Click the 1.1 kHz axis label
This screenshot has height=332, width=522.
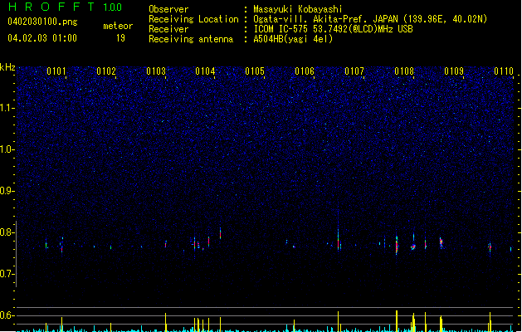point(7,108)
